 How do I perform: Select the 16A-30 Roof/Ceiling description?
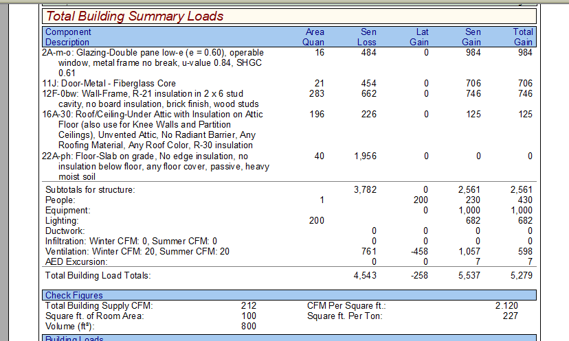(153, 130)
